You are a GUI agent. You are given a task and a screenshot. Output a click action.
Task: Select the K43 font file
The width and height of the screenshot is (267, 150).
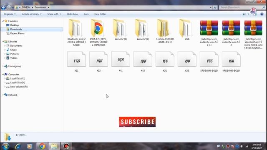(x=143, y=62)
